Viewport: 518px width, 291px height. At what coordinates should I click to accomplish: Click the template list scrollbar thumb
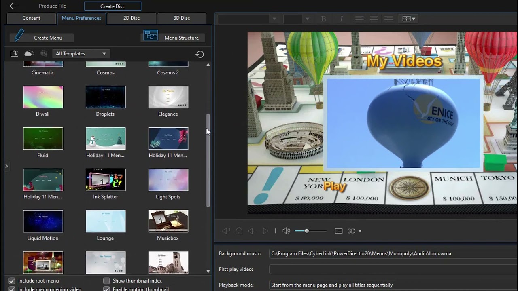coord(208,160)
